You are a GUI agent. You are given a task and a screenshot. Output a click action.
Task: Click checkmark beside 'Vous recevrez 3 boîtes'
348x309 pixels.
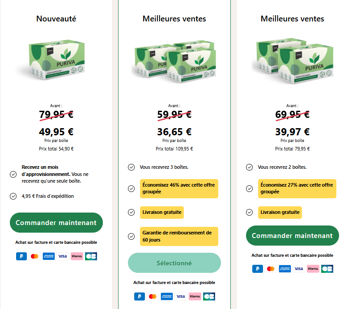click(x=131, y=167)
